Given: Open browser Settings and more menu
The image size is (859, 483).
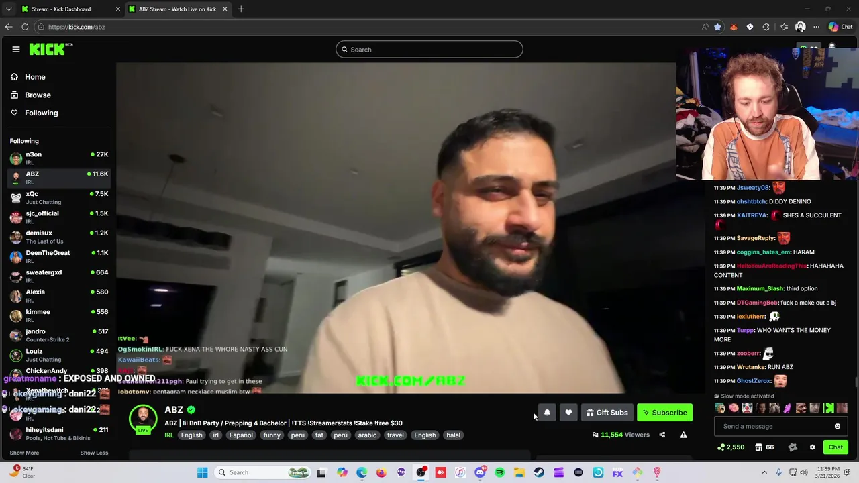Looking at the screenshot, I should 816,27.
